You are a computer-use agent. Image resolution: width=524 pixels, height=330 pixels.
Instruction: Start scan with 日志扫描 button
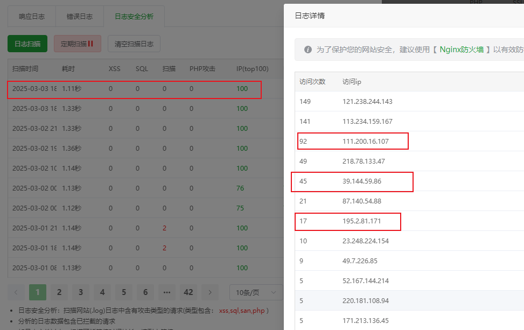pyautogui.click(x=27, y=44)
